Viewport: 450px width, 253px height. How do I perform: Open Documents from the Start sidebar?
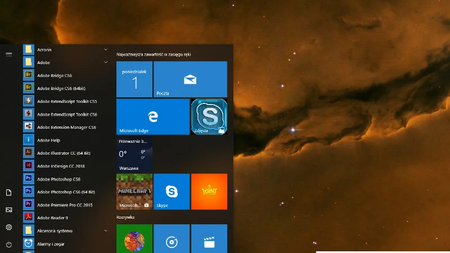pos(9,192)
